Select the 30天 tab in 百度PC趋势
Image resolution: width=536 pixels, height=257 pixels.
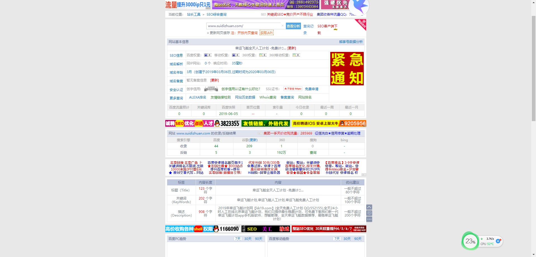[248, 239]
